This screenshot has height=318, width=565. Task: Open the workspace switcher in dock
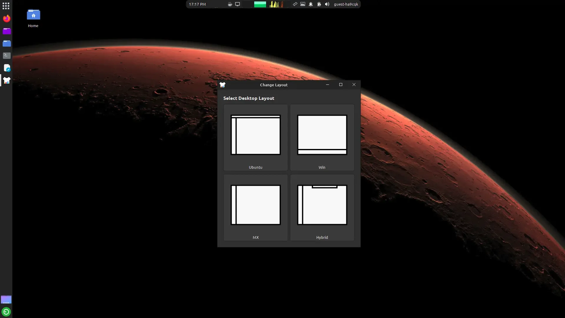(6, 300)
